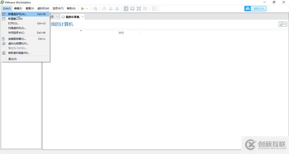
Task: Click the send Ctrl+Alt+Del toolbar icon
Action: point(95,9)
